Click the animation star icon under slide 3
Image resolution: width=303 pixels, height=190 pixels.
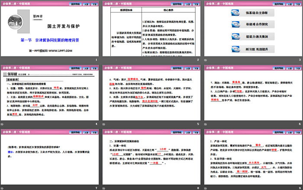206,60
